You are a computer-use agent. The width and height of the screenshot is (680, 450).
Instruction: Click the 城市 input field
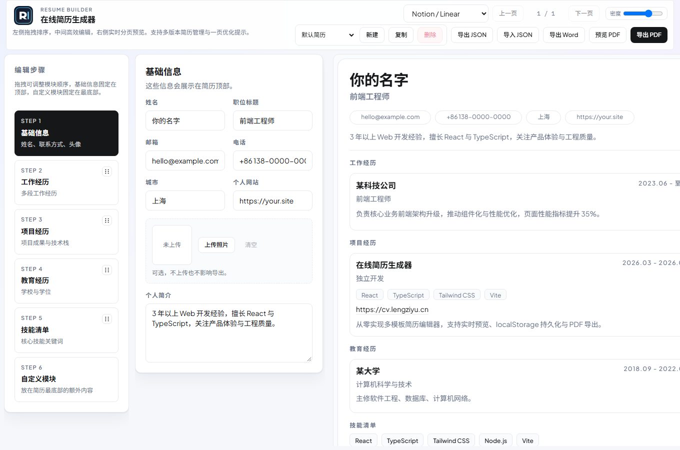pyautogui.click(x=185, y=201)
